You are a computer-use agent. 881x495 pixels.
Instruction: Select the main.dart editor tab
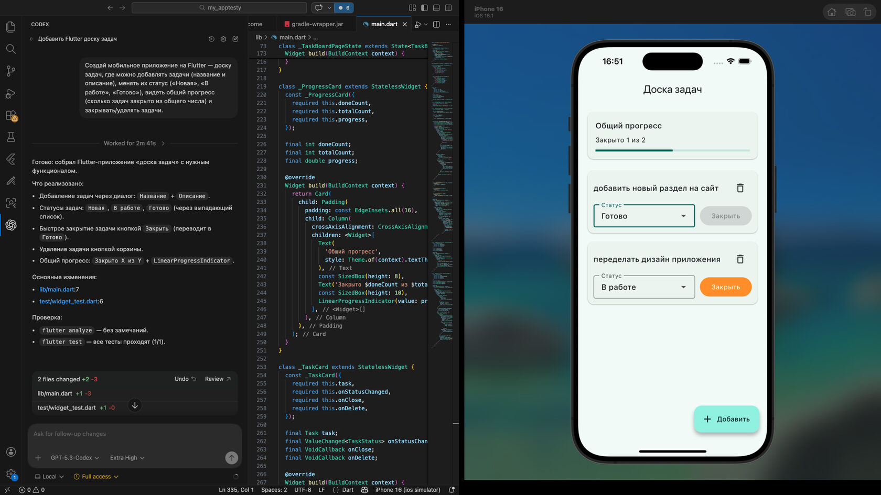[x=384, y=24]
